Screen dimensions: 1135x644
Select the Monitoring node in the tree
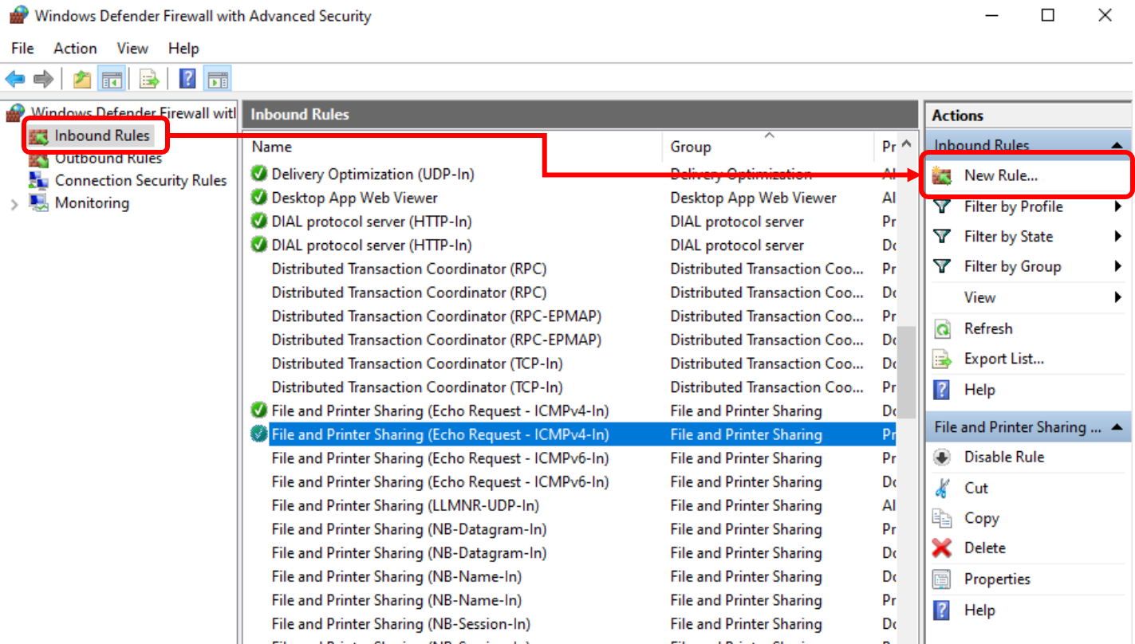tap(92, 202)
